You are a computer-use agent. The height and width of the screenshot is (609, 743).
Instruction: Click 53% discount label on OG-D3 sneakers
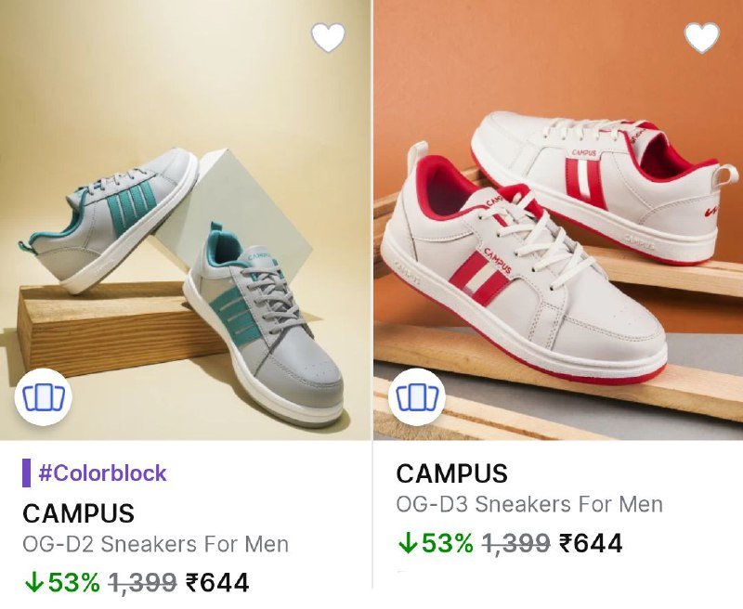[448, 543]
